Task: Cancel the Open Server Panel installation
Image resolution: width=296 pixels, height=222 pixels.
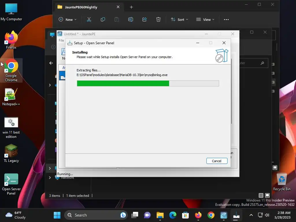Action: (217, 161)
